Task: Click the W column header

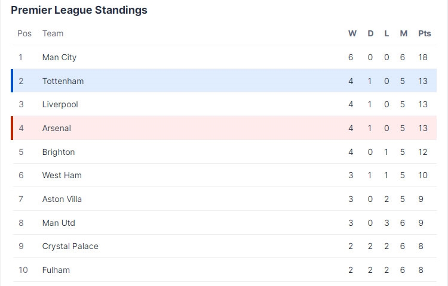Action: (x=352, y=33)
